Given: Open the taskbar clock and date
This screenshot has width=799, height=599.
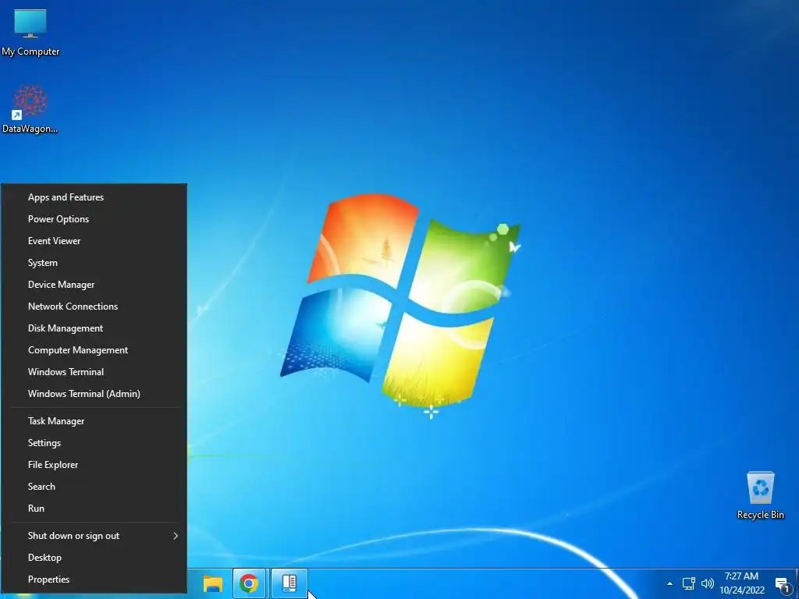Looking at the screenshot, I should [x=742, y=583].
